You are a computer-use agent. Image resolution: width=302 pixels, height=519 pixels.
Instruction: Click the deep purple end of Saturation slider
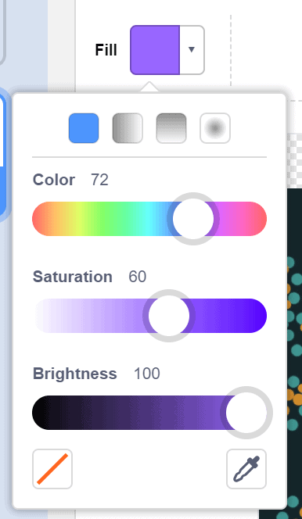pyautogui.click(x=255, y=316)
